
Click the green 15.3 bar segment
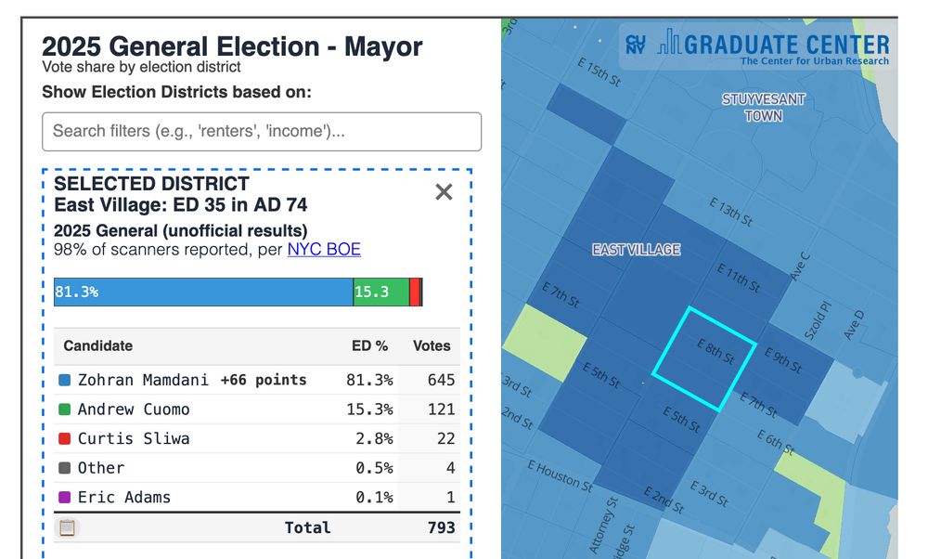(380, 292)
